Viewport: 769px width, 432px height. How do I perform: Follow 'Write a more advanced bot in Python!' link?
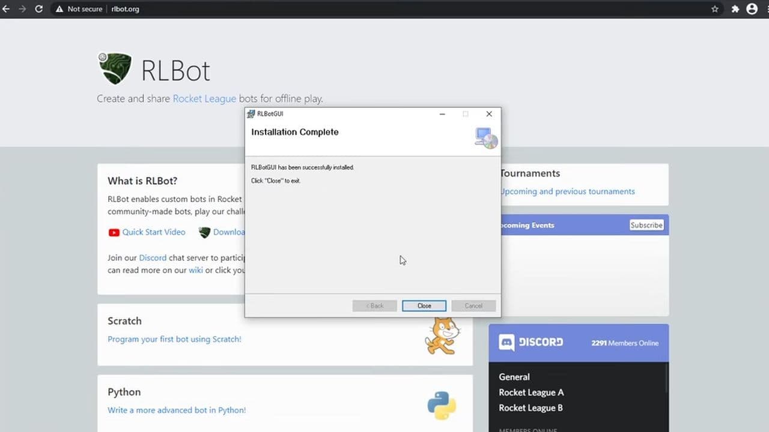coord(177,410)
